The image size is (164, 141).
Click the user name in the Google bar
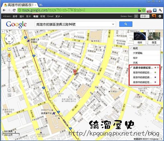126,16
